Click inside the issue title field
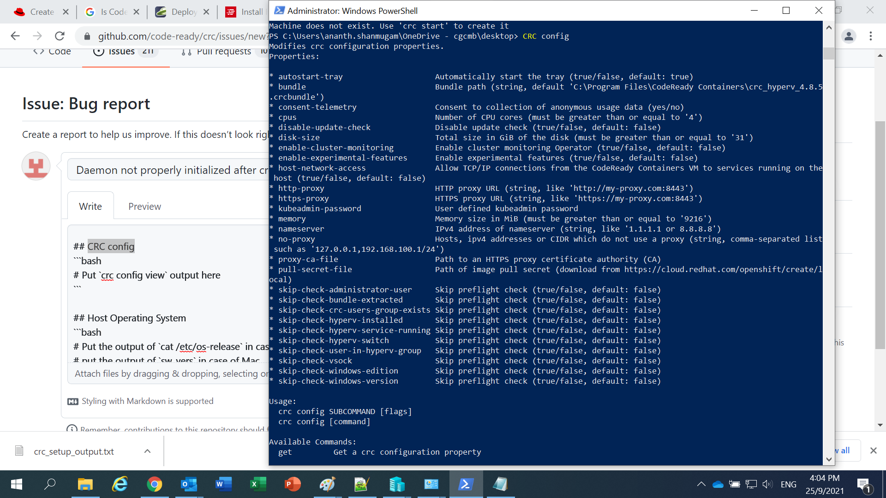The height and width of the screenshot is (498, 886). click(171, 170)
